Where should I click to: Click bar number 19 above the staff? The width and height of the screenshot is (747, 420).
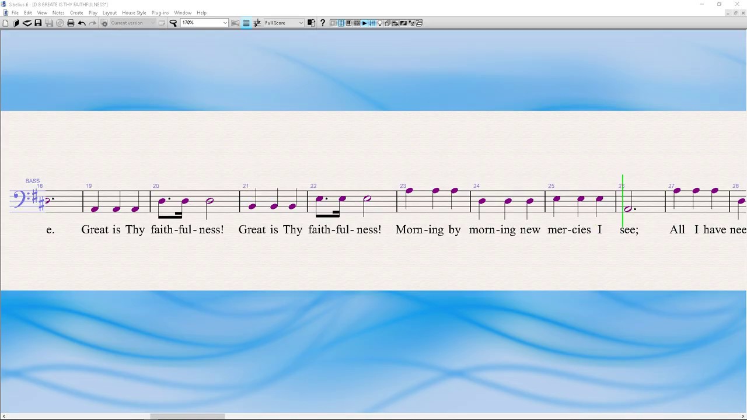89,186
